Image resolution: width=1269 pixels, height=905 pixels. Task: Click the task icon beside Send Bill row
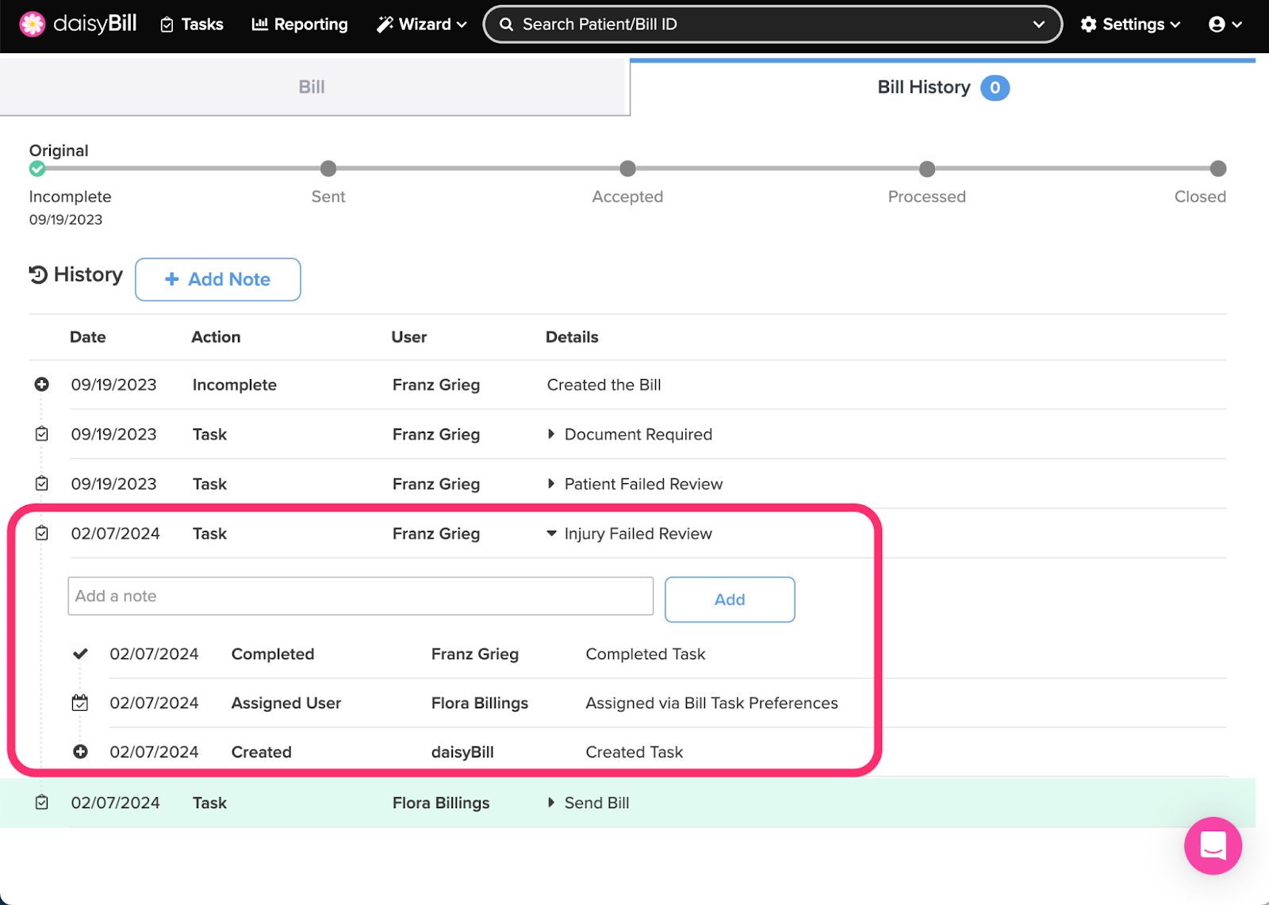point(42,803)
